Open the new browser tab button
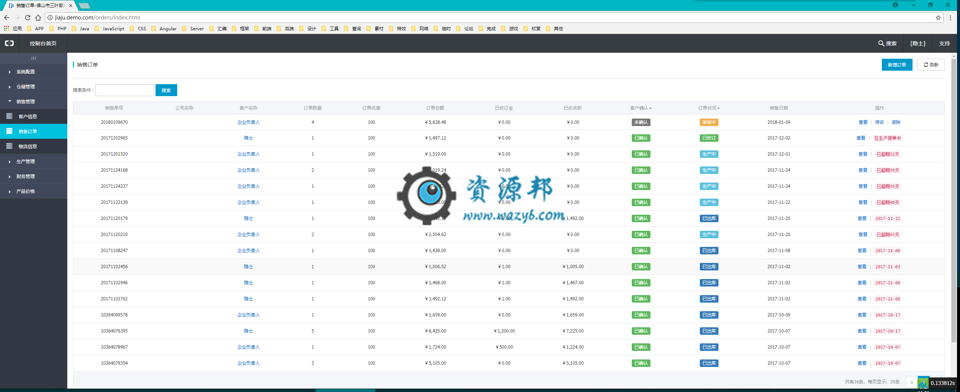The width and height of the screenshot is (960, 392). 84,6
